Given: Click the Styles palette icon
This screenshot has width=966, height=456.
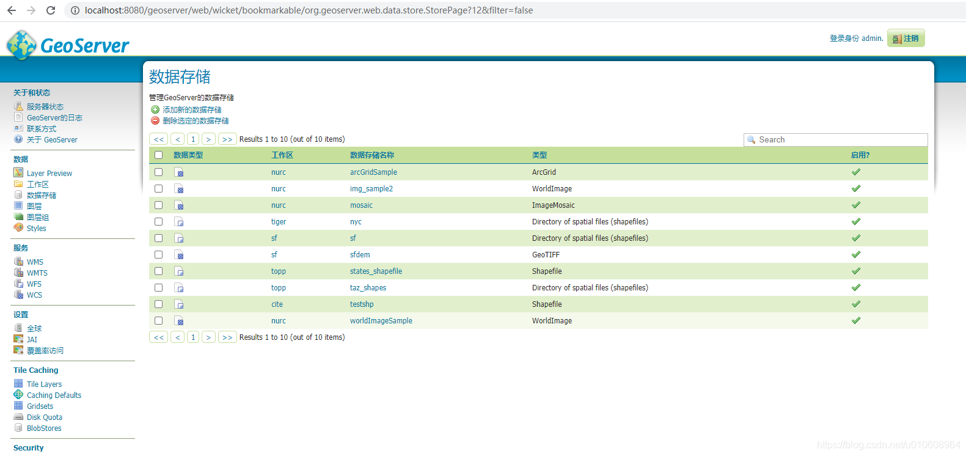Looking at the screenshot, I should 18,228.
